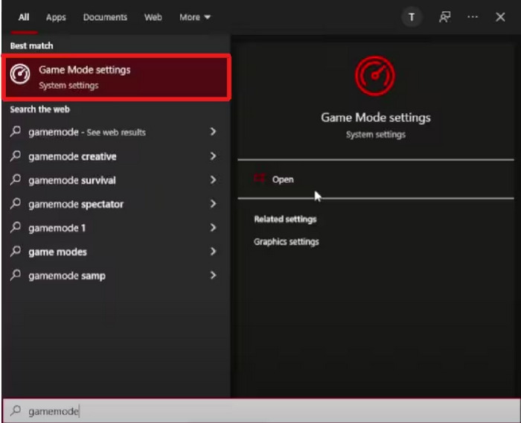521x423 pixels.
Task: Expand the gamemode spectator chevron
Action: click(x=214, y=203)
